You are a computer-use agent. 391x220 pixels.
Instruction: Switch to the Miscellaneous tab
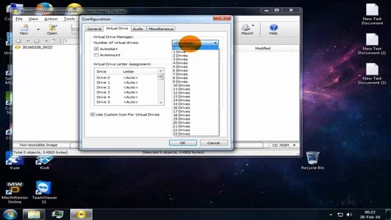coord(161,29)
